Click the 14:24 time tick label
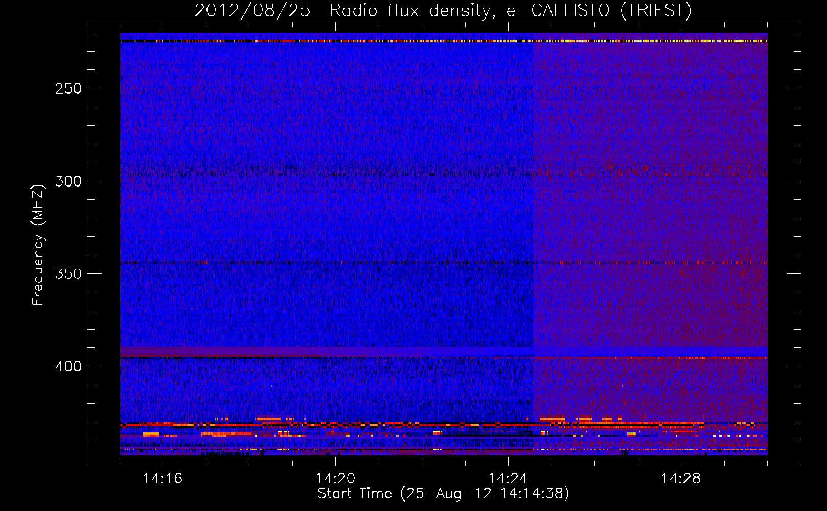 [x=508, y=478]
